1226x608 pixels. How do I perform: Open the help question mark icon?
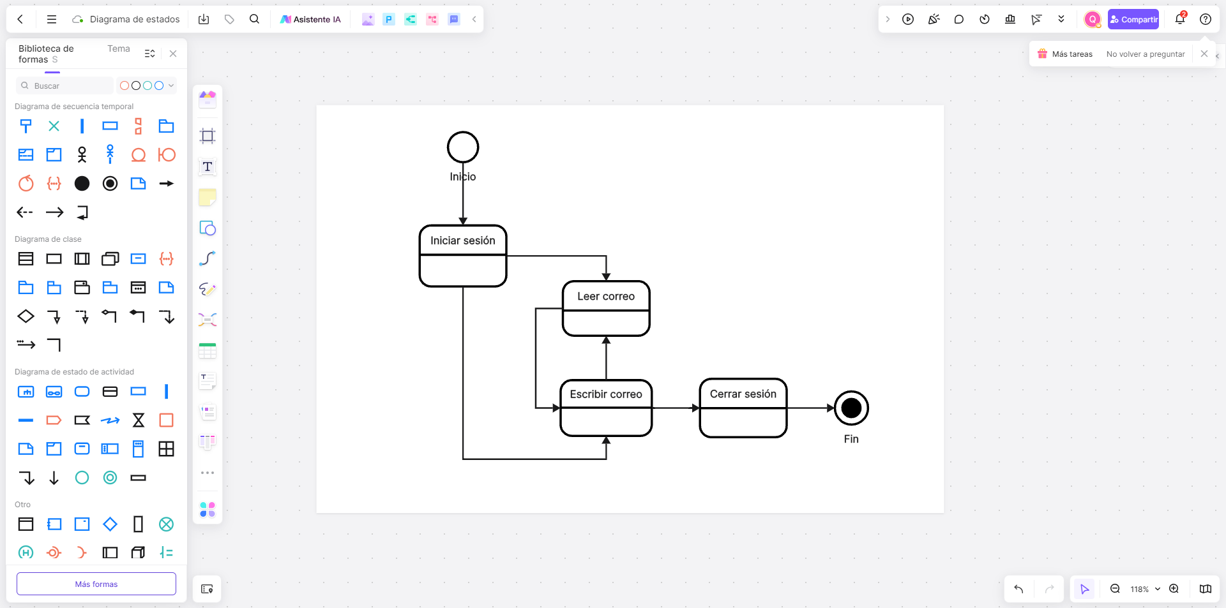(1206, 19)
